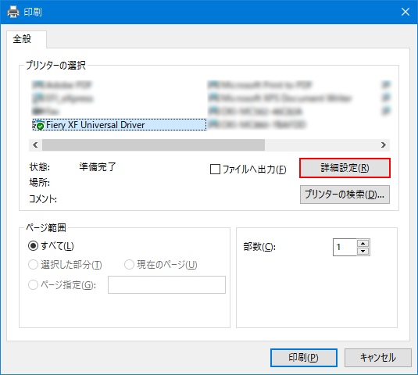The height and width of the screenshot is (375, 418).
Task: Click the キャンセル button
Action: (377, 358)
